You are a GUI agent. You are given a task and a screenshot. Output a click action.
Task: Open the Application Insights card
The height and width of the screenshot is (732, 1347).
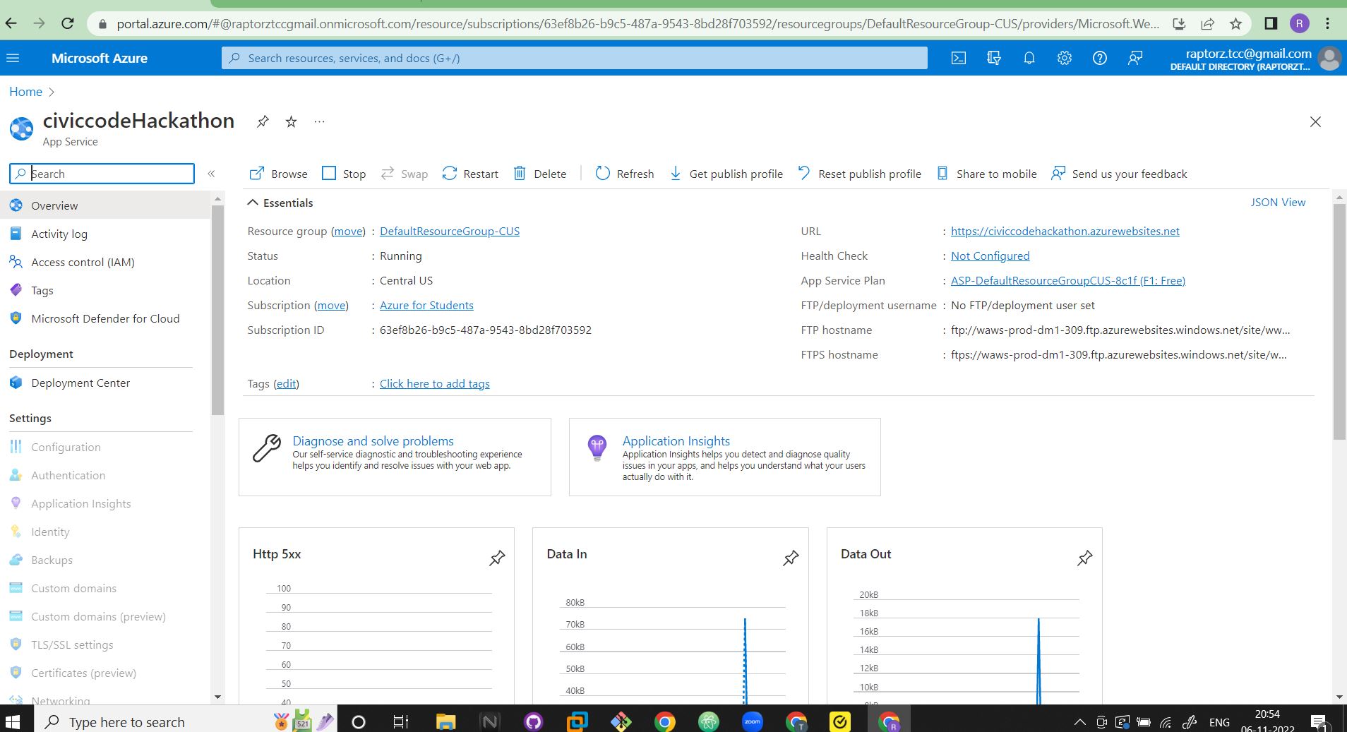tap(724, 457)
